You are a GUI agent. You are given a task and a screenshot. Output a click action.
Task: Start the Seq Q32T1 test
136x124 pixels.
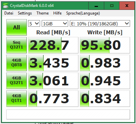[x=17, y=45]
